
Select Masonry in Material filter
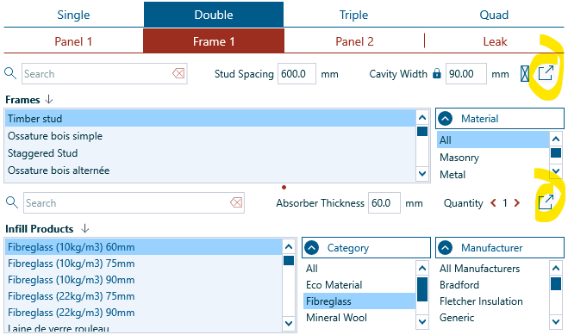coord(493,158)
